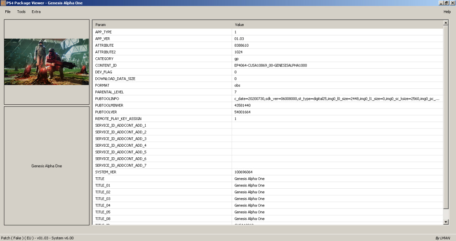
Task: Click the APP_VER value 01.03
Action: 239,39
